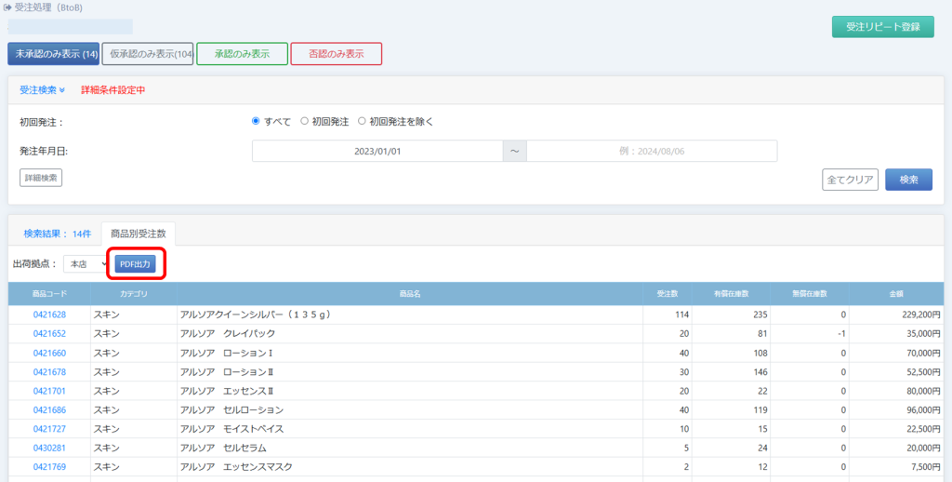This screenshot has width=952, height=482.
Task: Select the すべて radio button
Action: [257, 121]
